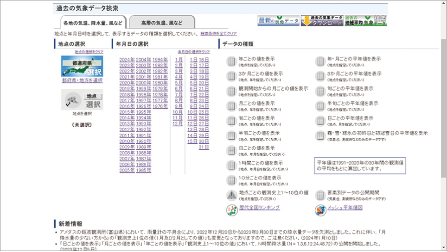Click the 都府県・地方を選択 link
Screen dimensions: 447x252
coord(82,80)
